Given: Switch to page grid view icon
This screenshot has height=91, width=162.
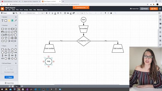Looking at the screenshot, I should pos(13,86).
